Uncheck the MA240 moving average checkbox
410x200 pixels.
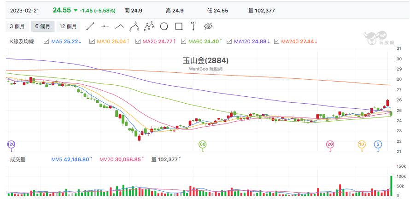pos(276,41)
